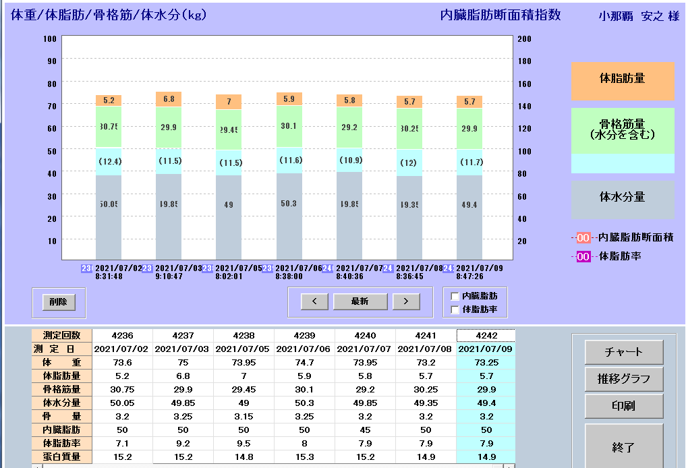Click table date cell 2021/07/02
686x468 pixels.
tap(123, 349)
